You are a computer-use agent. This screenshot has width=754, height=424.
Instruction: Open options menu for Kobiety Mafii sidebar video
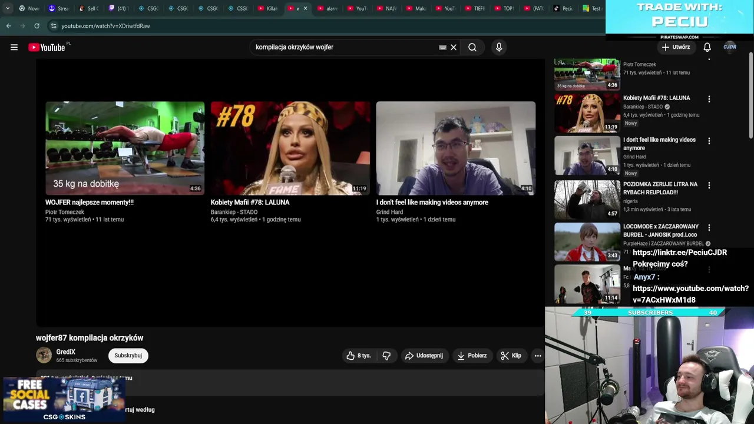[709, 99]
